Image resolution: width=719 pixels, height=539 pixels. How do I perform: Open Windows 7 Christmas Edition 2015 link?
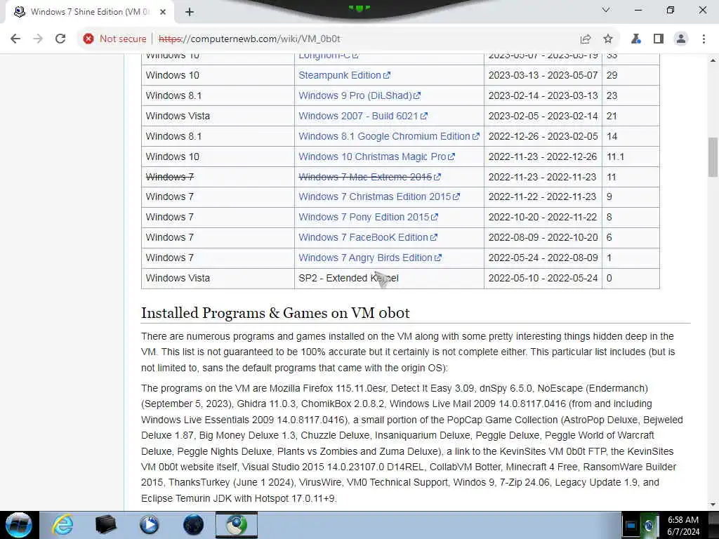tap(379, 197)
